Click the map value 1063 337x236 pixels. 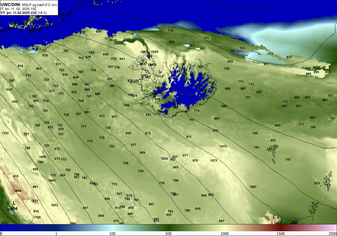click(x=52, y=181)
